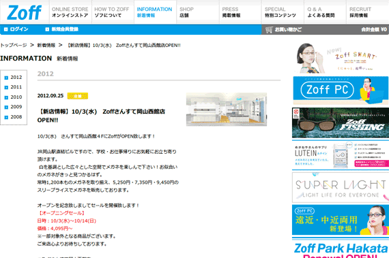Viewport: 389px width, 258px height.
Task: Click the blue bullet icon beside 2010
Action: (6, 97)
